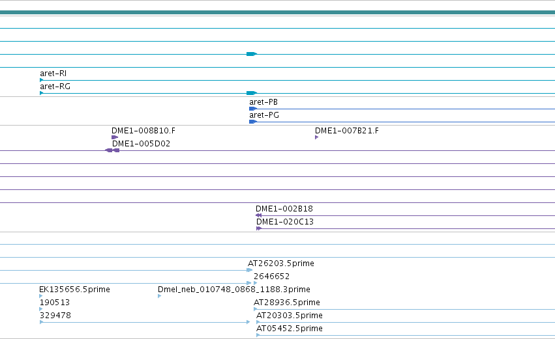Click the start arrow glyph of aret-RI
The image size is (555, 339).
tap(41, 80)
